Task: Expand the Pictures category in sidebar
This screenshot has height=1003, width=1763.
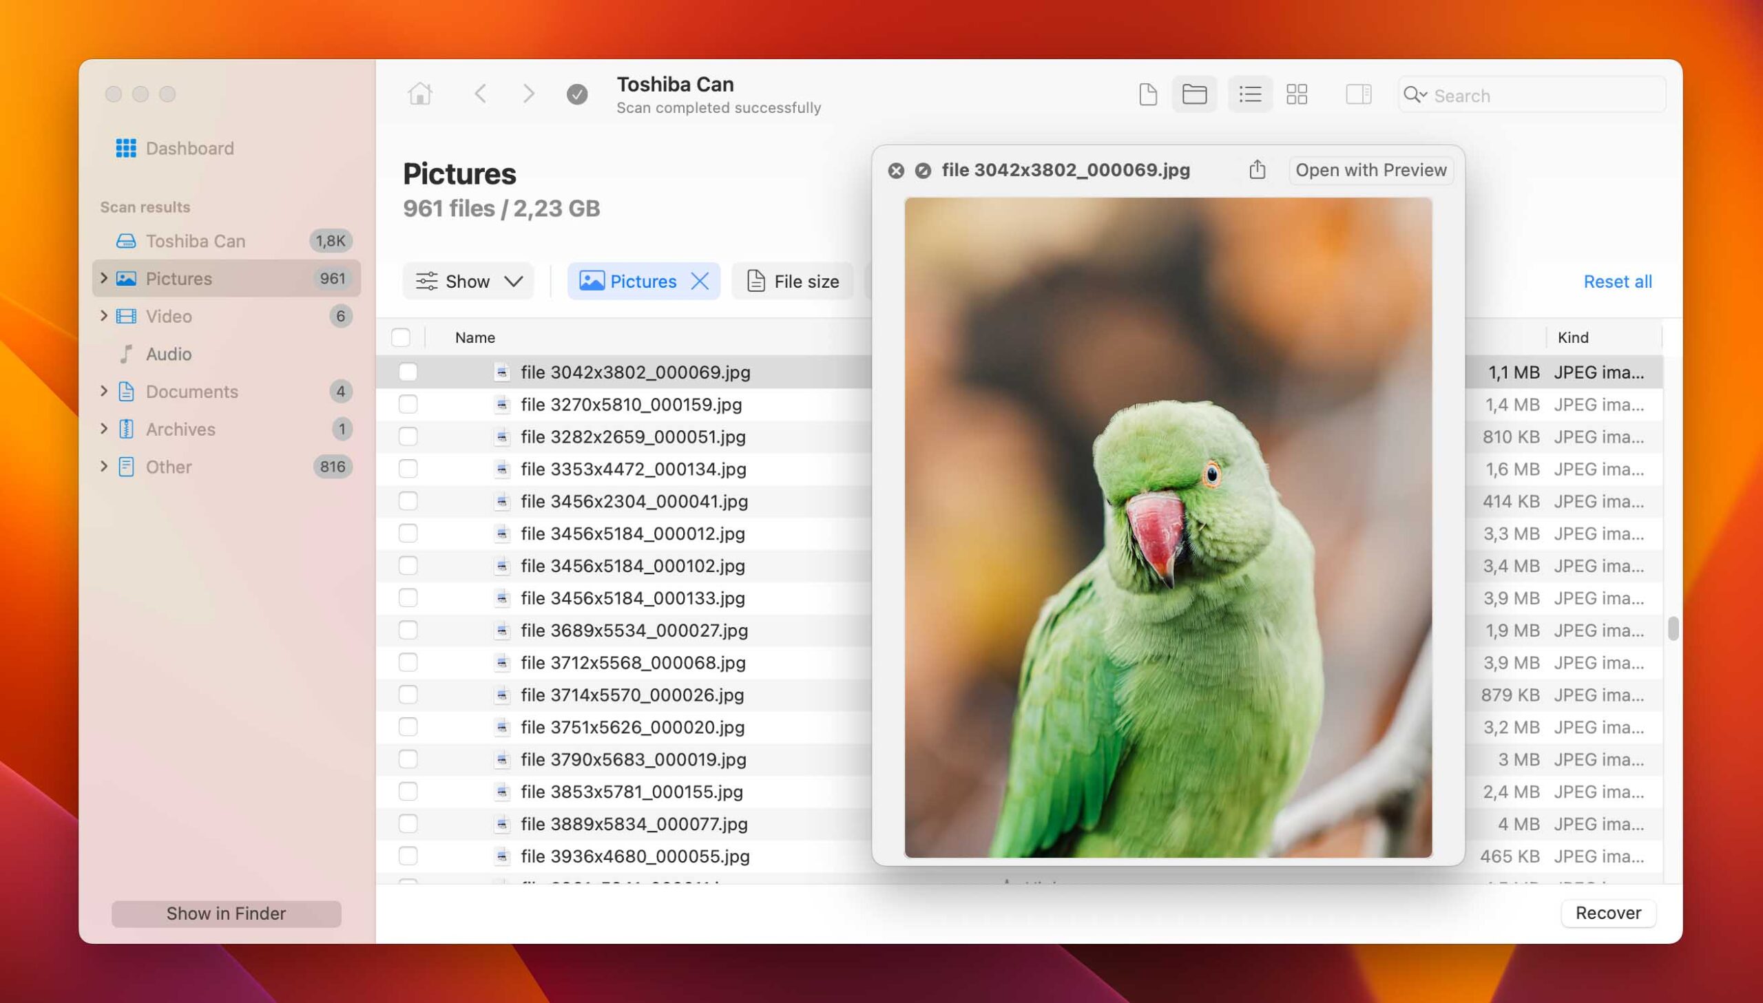Action: click(104, 278)
